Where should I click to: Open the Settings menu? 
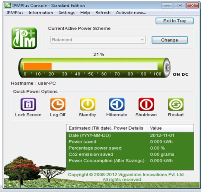(x=67, y=13)
